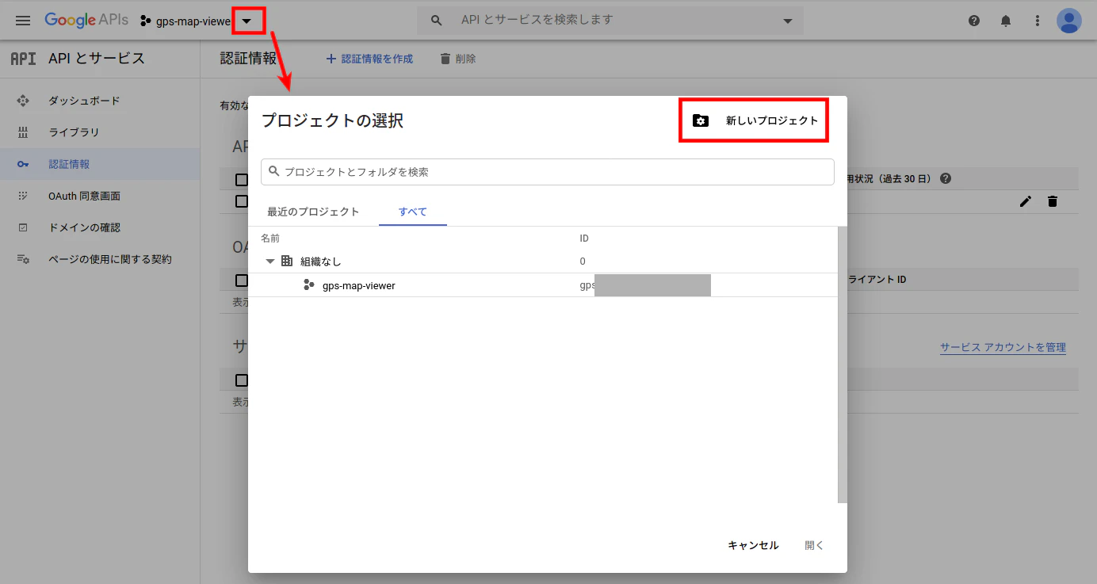Image resolution: width=1097 pixels, height=584 pixels.
Task: Click the trash icon in the API key row
Action: (1053, 201)
